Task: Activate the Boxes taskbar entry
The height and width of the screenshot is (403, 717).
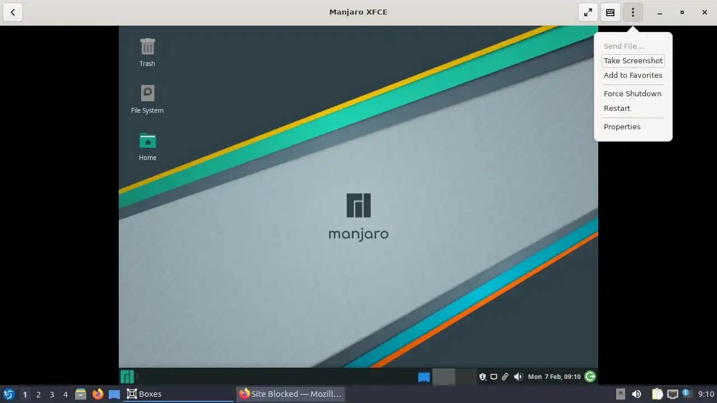Action: point(179,394)
